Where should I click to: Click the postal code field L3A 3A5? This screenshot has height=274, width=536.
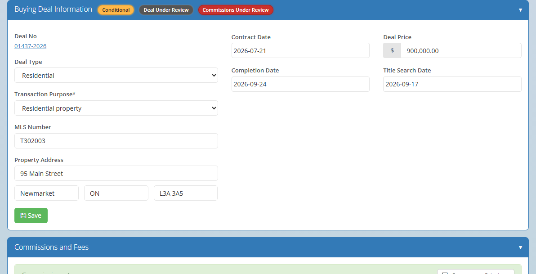tap(186, 193)
